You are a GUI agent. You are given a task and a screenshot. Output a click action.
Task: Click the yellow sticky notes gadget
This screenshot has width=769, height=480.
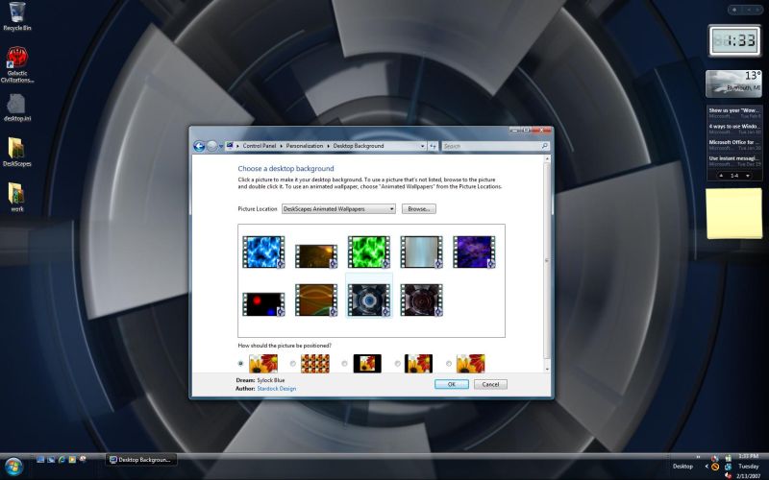(x=733, y=213)
